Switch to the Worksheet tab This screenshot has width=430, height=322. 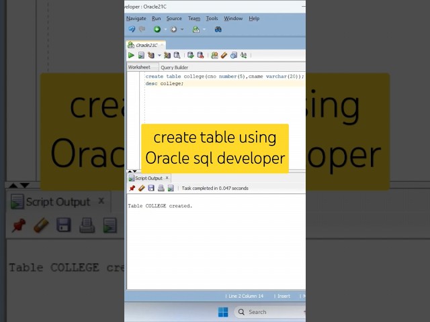(x=139, y=67)
